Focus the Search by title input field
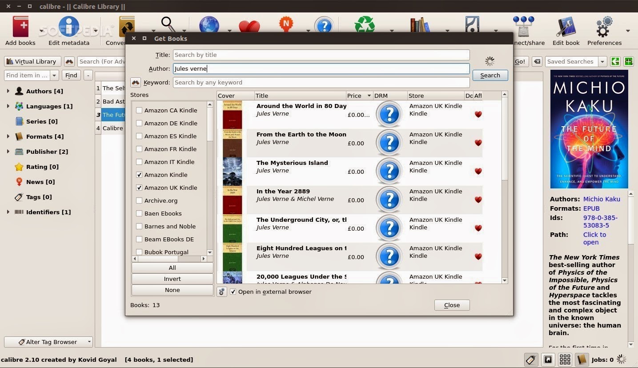Screen dimensions: 638x368 pos(321,55)
